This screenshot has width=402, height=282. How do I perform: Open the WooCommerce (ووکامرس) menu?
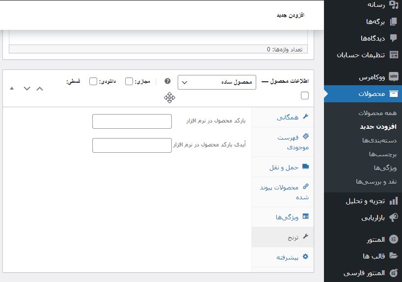click(x=363, y=77)
